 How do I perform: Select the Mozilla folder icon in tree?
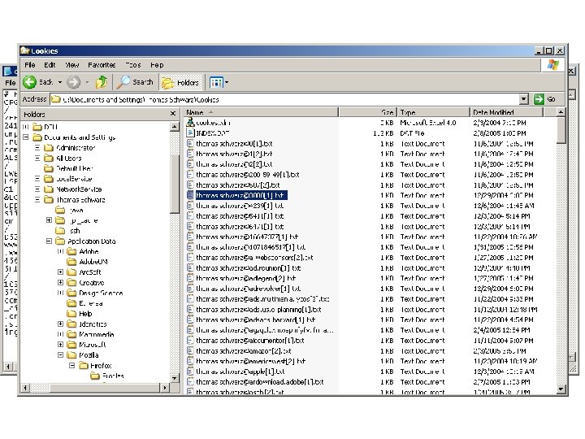click(71, 355)
